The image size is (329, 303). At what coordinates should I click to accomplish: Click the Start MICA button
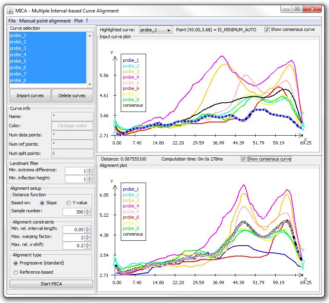tap(51, 284)
